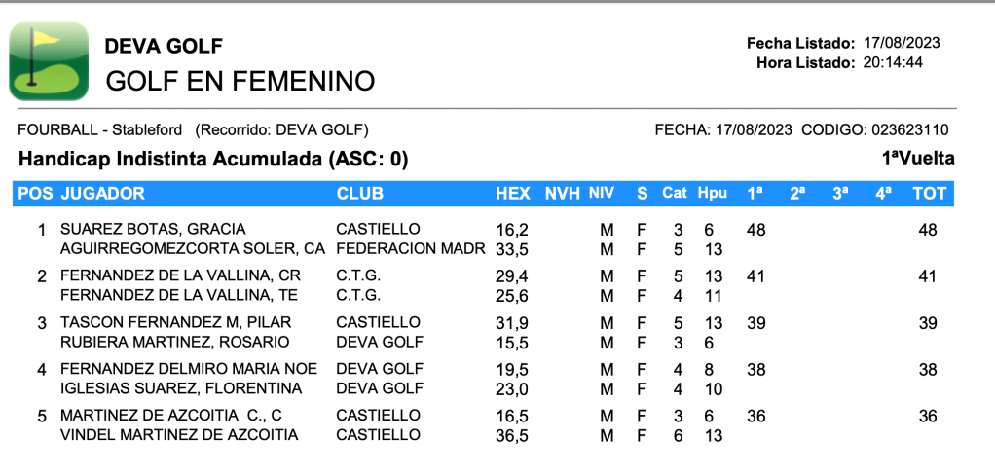This screenshot has height=476, width=995.
Task: Click the NVH column header
Action: 564,194
